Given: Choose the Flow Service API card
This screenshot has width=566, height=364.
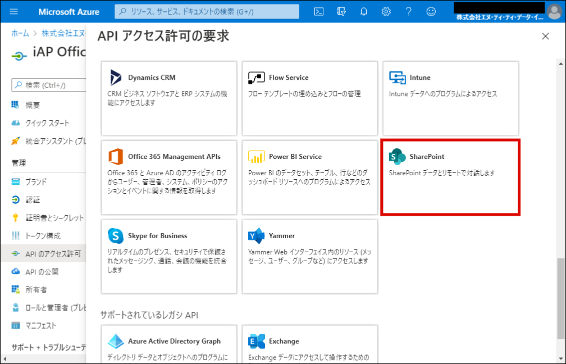Looking at the screenshot, I should 310,98.
